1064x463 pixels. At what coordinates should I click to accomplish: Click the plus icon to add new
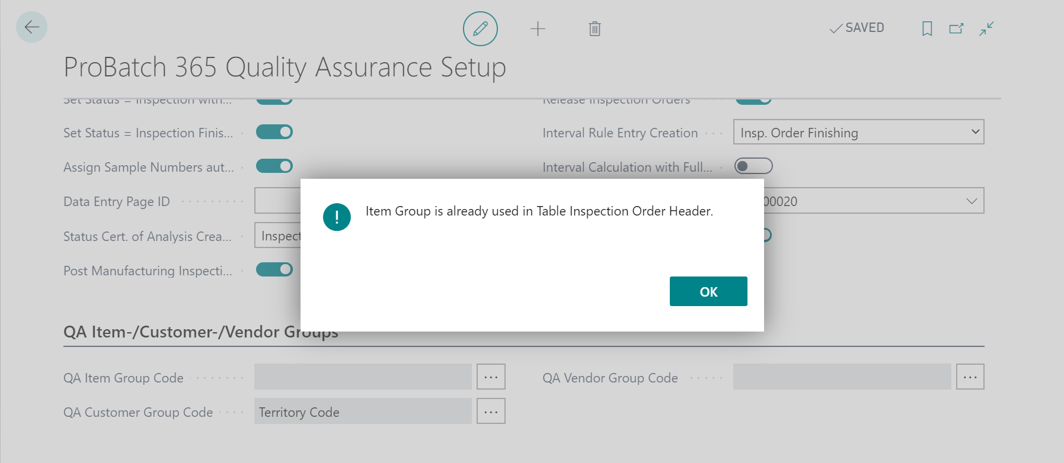538,28
